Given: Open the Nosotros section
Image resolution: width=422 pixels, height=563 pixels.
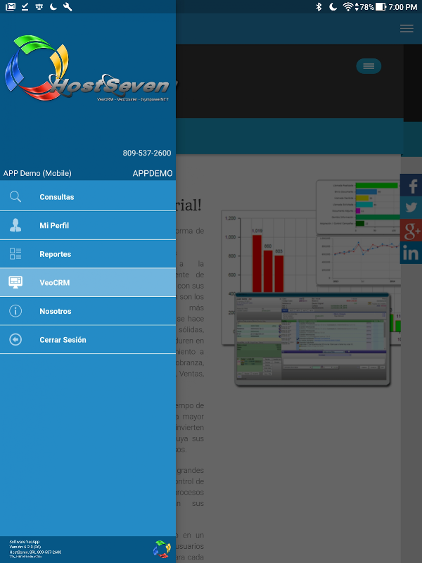Looking at the screenshot, I should point(88,311).
